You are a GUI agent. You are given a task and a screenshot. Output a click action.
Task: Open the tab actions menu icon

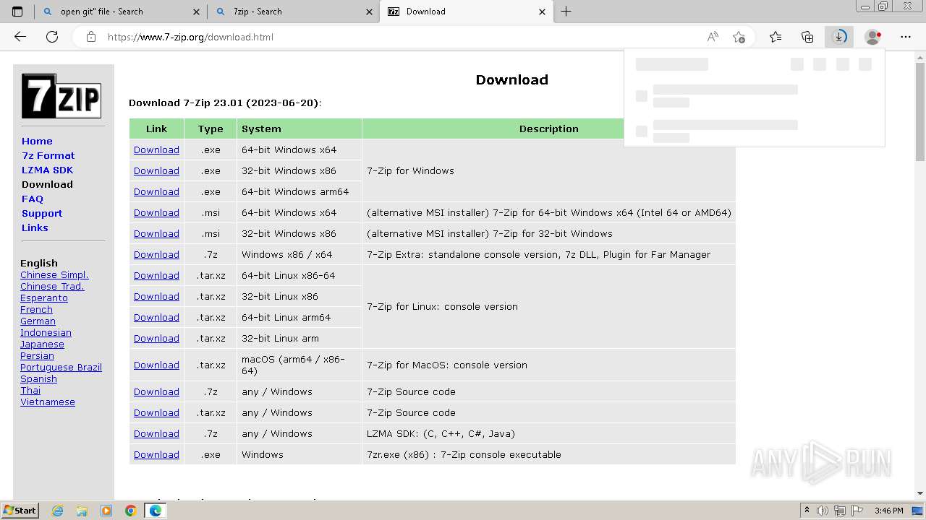point(17,12)
